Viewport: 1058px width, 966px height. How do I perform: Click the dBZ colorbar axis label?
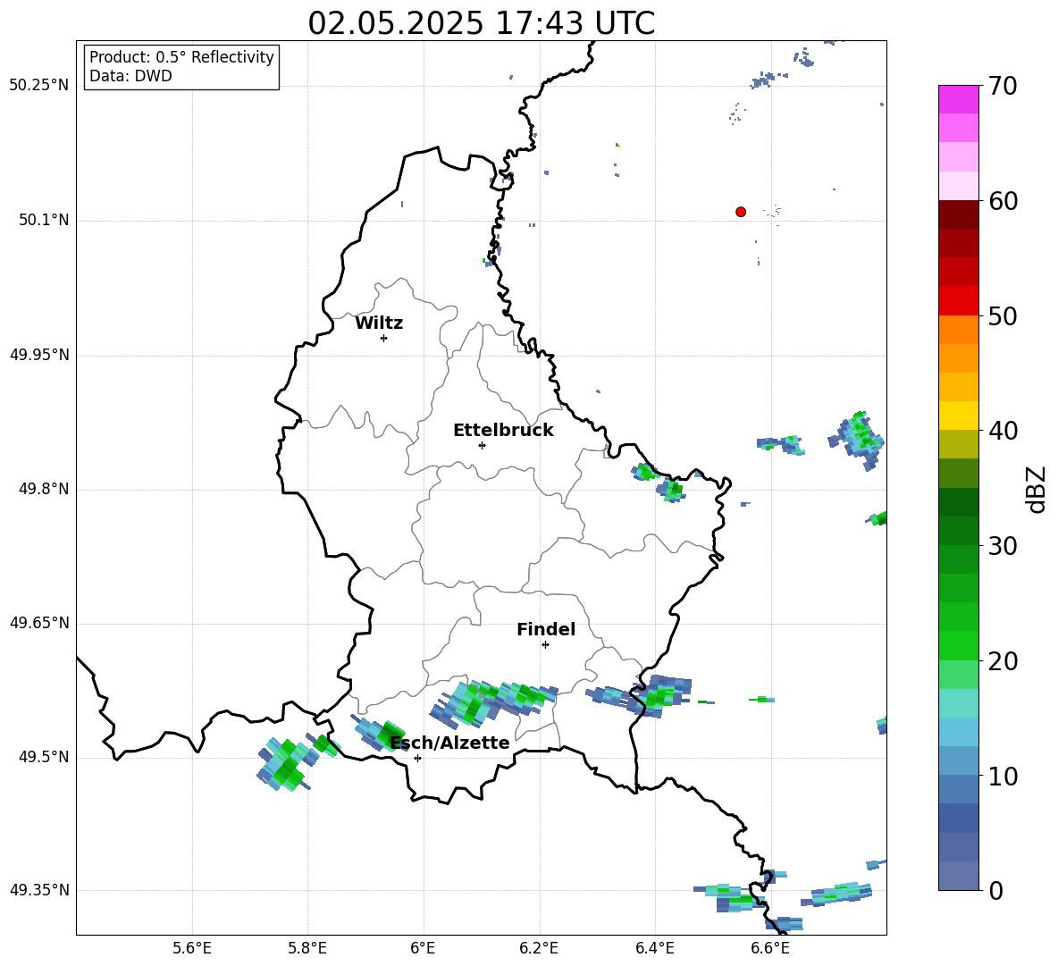[x=1035, y=489]
